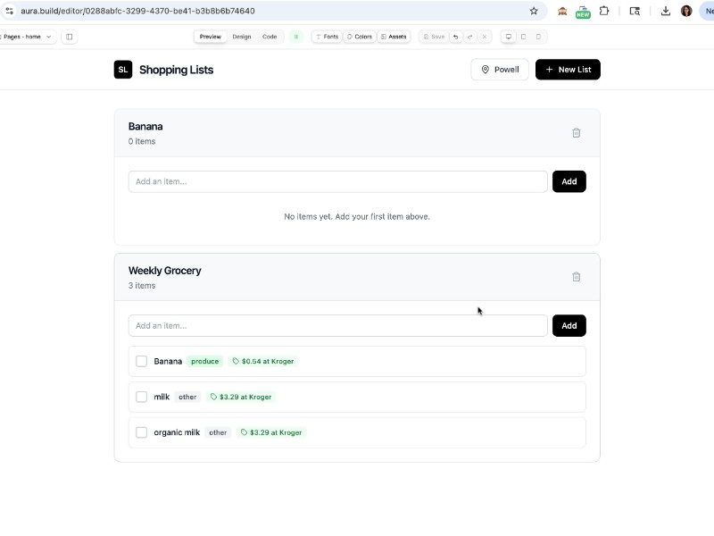This screenshot has height=536, width=714.
Task: Click the SL logo icon
Action: [x=123, y=70]
